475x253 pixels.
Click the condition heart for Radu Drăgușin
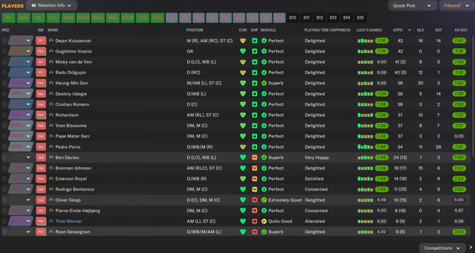(243, 73)
